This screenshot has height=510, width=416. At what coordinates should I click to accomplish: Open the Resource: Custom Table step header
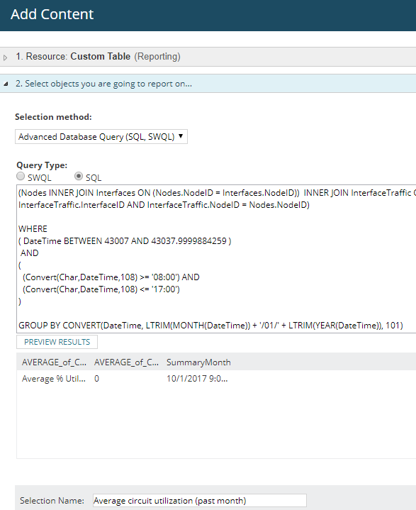pyautogui.click(x=208, y=57)
